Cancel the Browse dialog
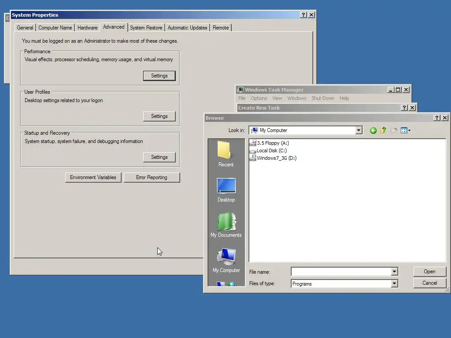The height and width of the screenshot is (338, 451). point(429,283)
